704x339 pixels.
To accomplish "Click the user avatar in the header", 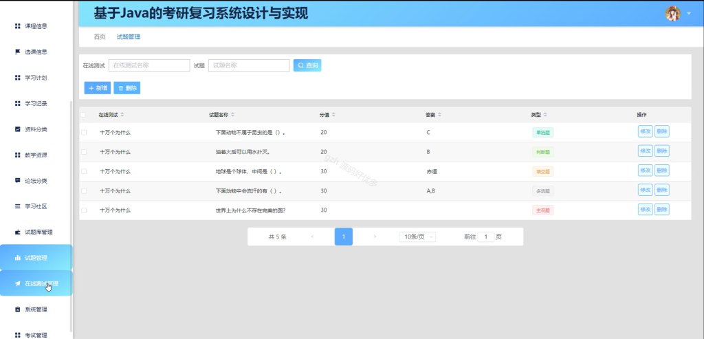I will point(672,14).
